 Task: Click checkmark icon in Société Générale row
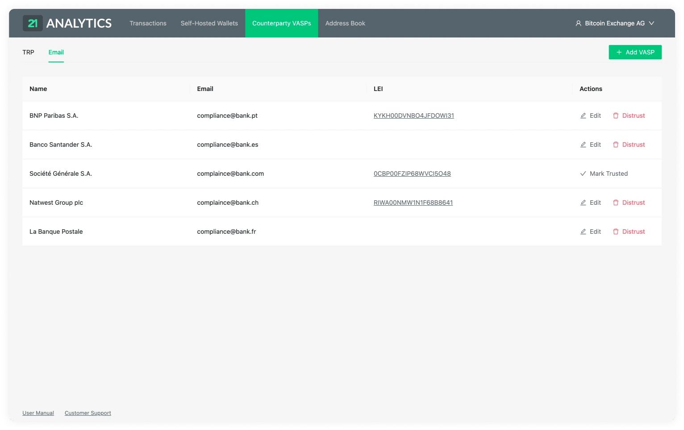tap(583, 174)
